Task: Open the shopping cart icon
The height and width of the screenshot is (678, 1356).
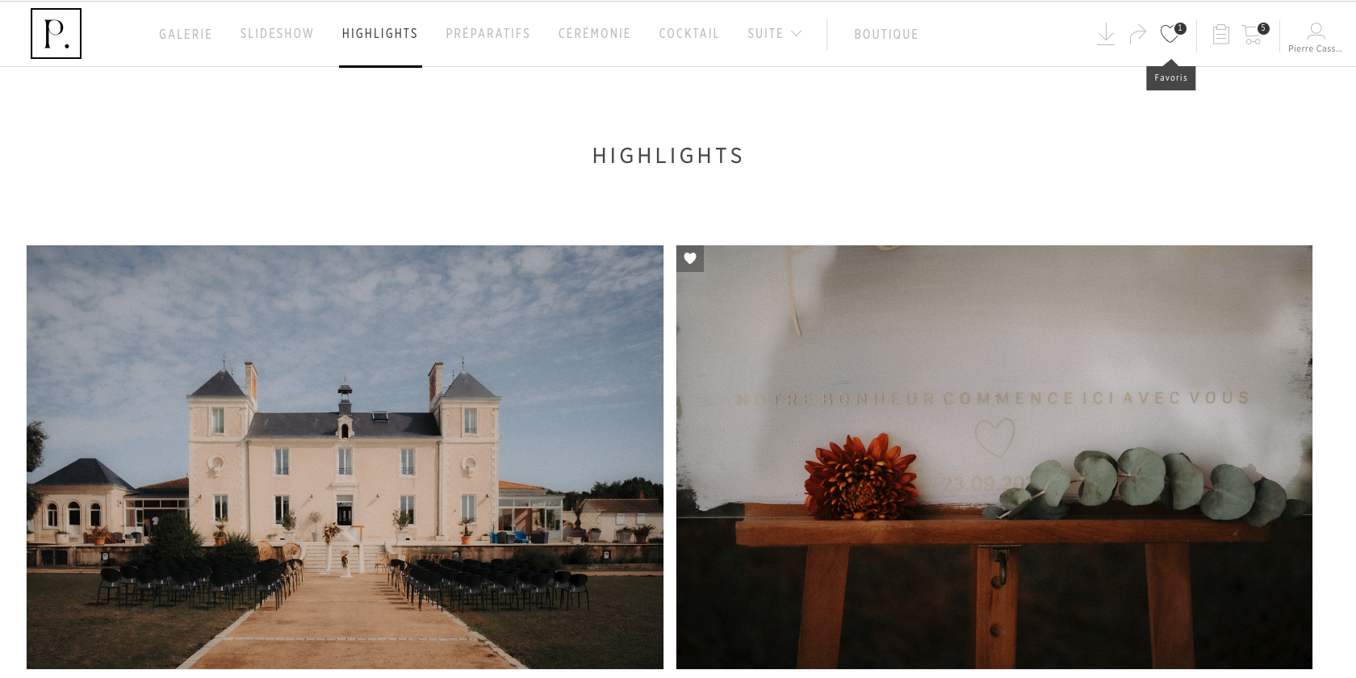Action: [x=1254, y=34]
